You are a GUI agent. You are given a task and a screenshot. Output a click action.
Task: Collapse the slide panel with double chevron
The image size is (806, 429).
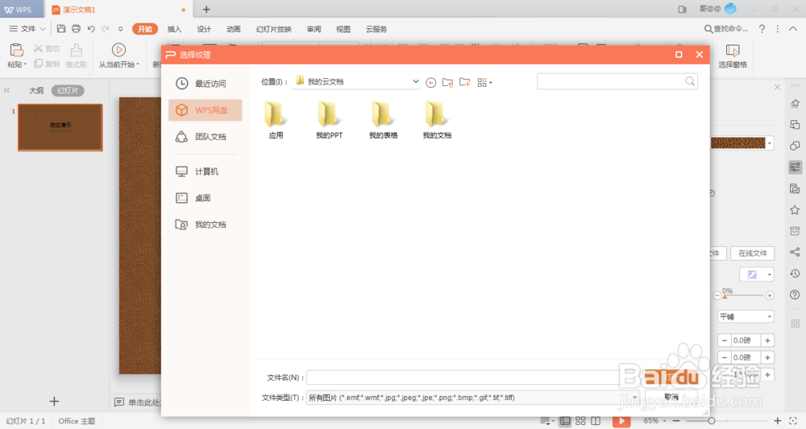pyautogui.click(x=6, y=90)
